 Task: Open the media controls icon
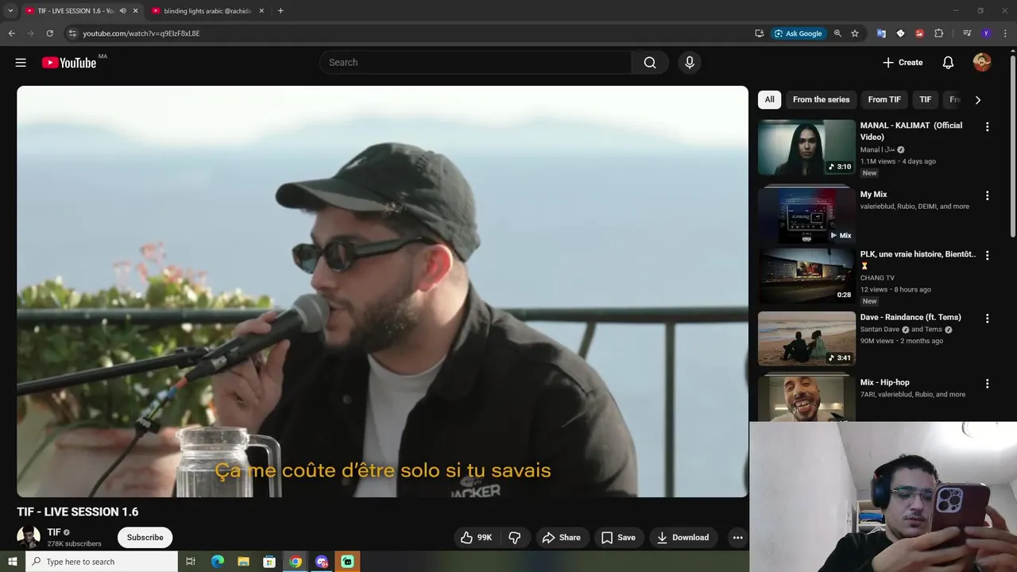coord(967,33)
